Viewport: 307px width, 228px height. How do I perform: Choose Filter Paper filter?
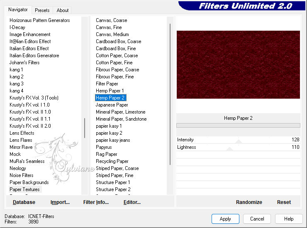(x=107, y=84)
